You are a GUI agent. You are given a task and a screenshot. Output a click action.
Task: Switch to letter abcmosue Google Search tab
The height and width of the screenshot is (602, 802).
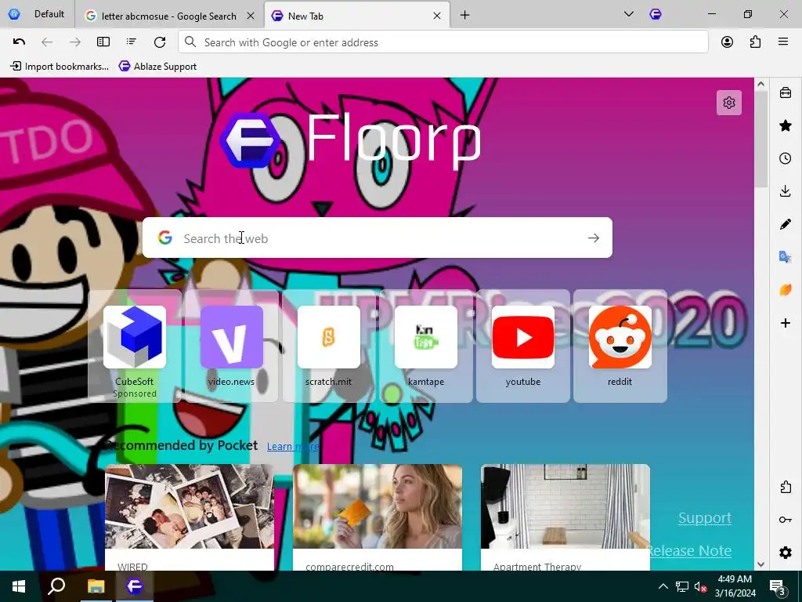[169, 16]
